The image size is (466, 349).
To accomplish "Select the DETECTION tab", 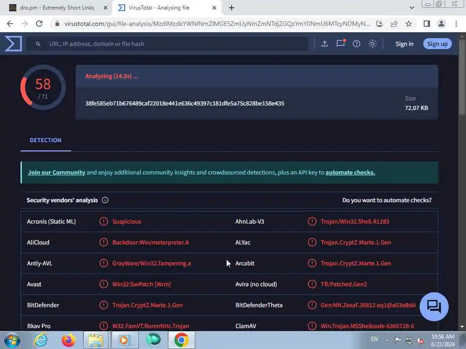I will point(46,140).
